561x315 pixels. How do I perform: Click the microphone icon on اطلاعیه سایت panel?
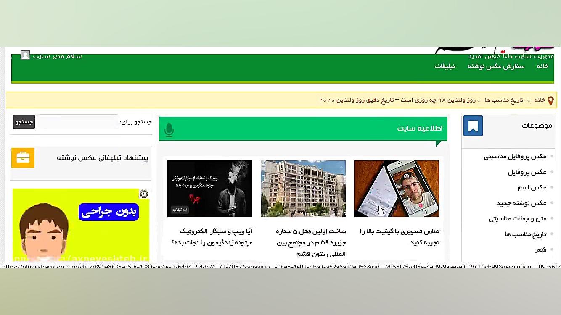click(169, 130)
